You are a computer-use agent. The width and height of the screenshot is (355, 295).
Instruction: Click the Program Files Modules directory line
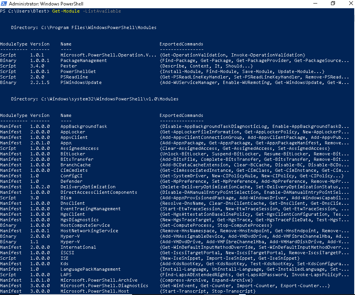pyautogui.click(x=84, y=27)
